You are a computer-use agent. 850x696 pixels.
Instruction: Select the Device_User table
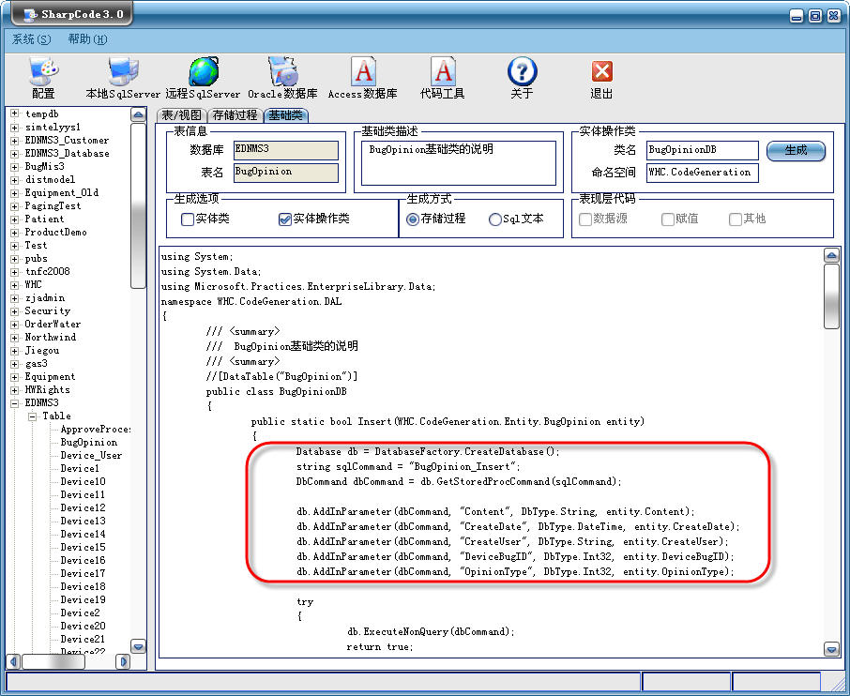[91, 455]
